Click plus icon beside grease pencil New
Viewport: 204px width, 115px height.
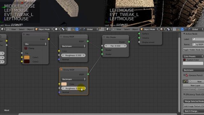tap(190, 81)
